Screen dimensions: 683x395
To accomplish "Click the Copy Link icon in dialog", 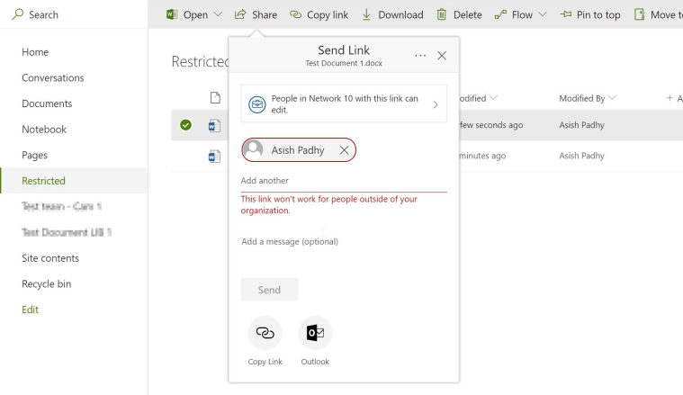I will click(x=265, y=333).
